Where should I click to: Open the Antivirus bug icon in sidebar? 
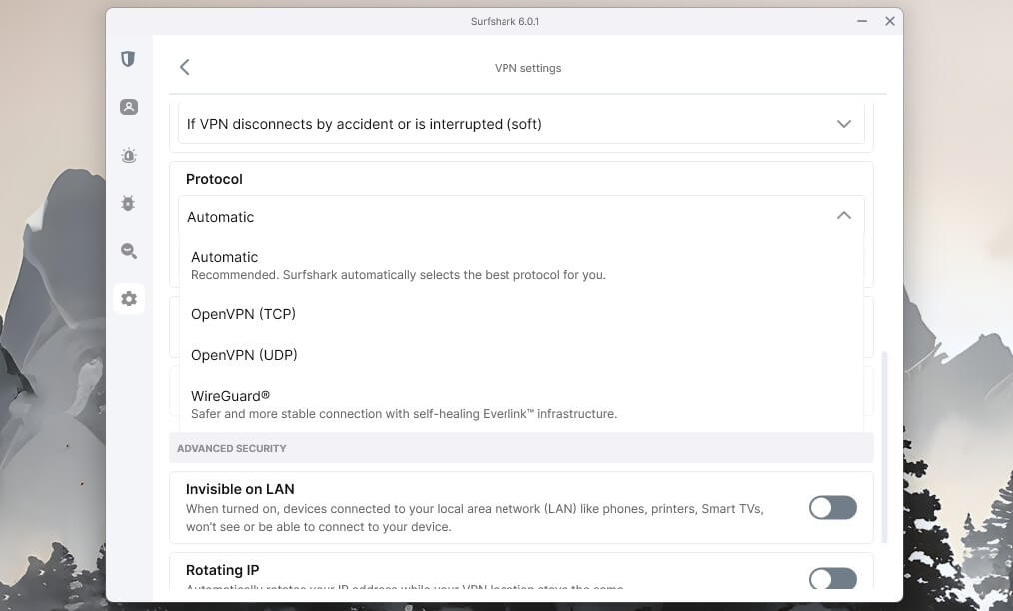(x=128, y=203)
